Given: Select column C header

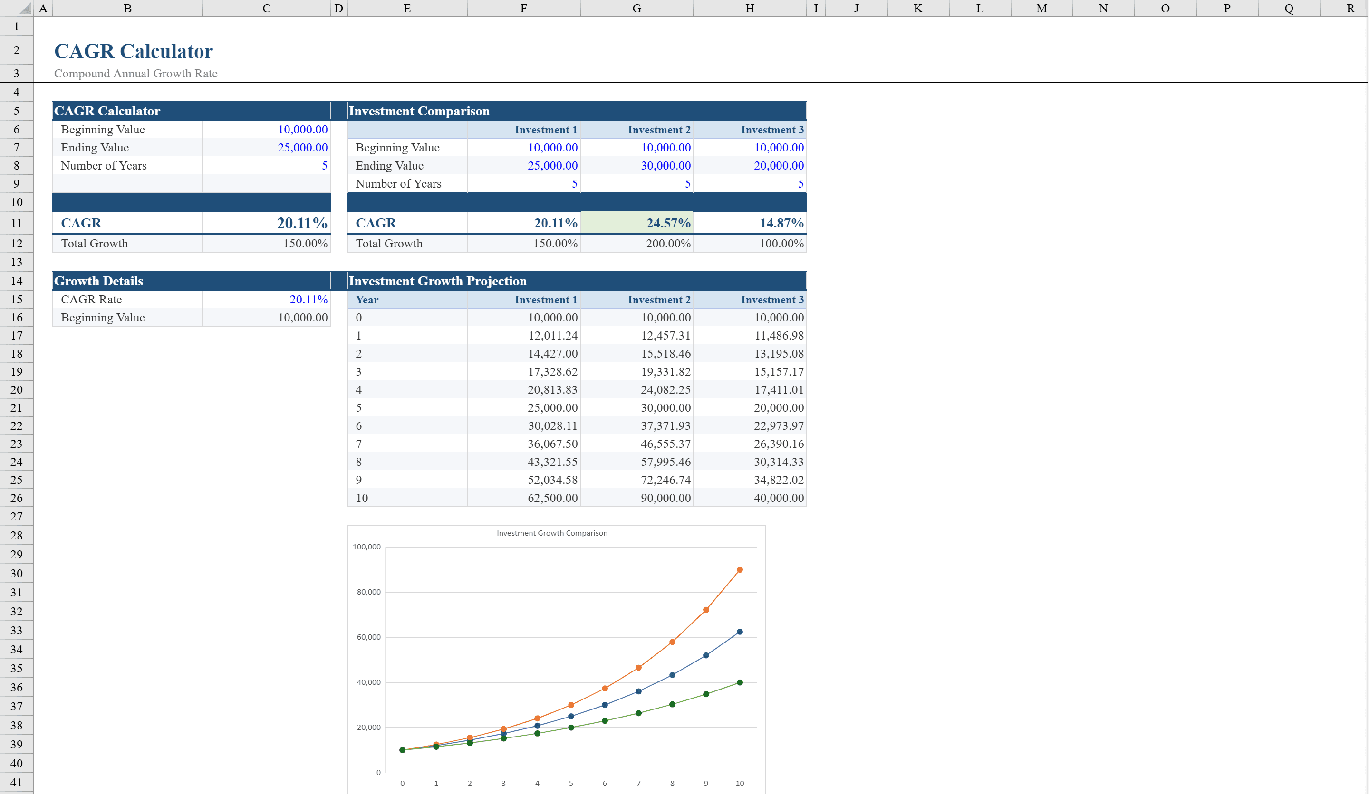Looking at the screenshot, I should point(266,8).
